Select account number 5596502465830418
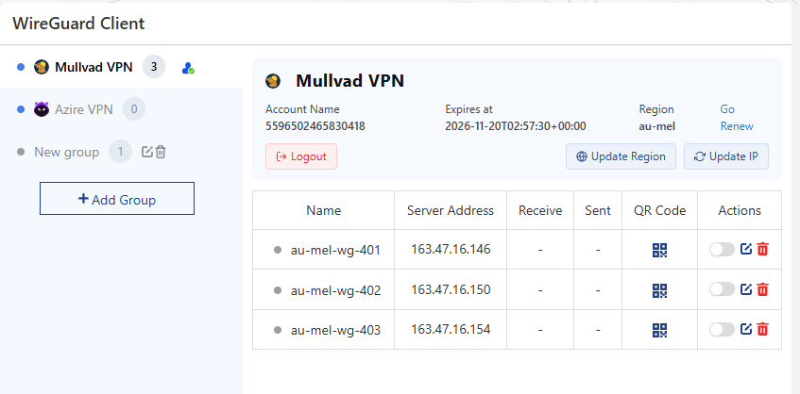 [315, 126]
